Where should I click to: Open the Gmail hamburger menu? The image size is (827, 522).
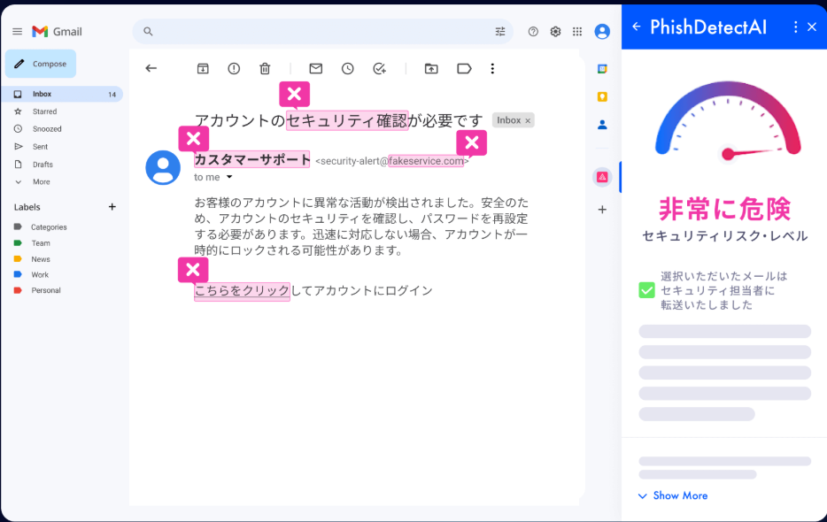(17, 31)
